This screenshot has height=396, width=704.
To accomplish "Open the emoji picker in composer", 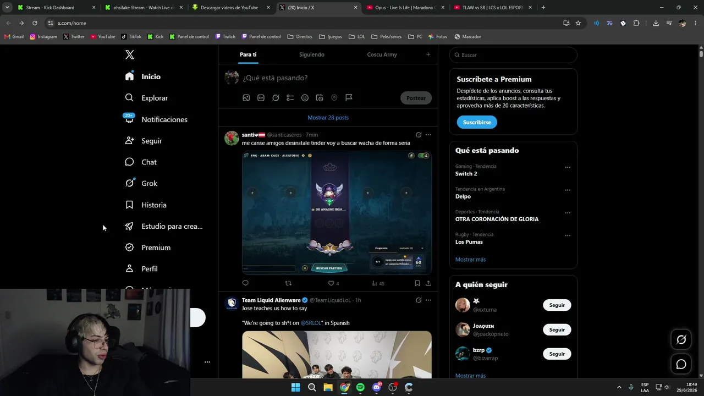I will point(305,98).
